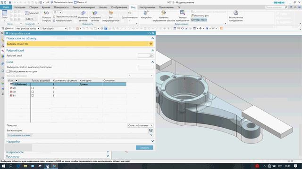Click layer range/category input field
302x169 pixels.
(x=146, y=67)
